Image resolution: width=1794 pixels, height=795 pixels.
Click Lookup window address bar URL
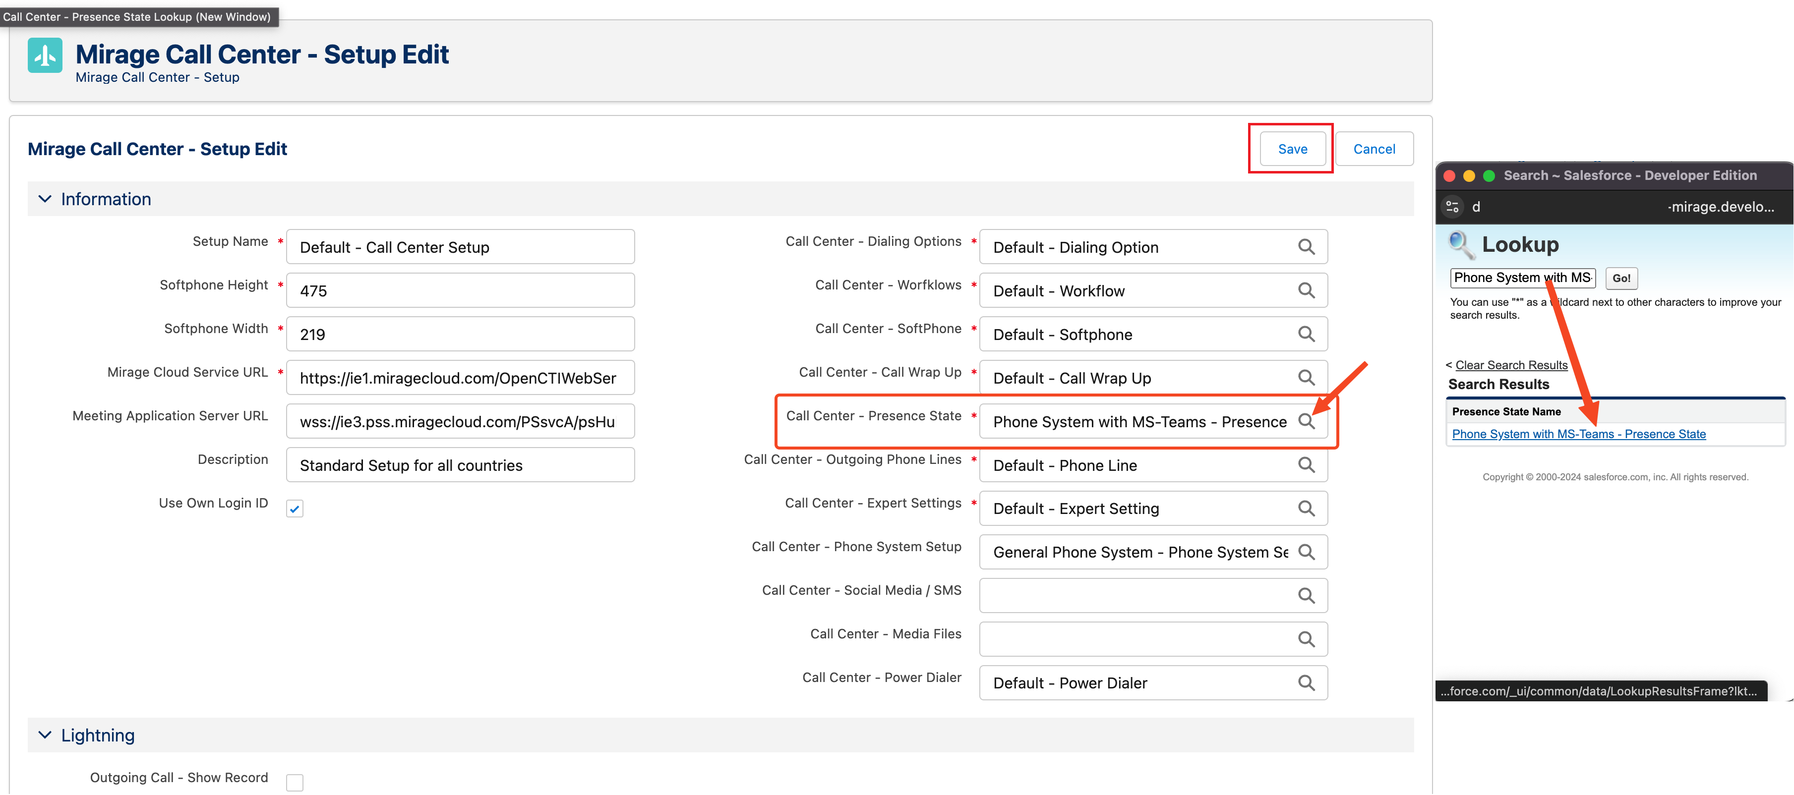tap(1622, 207)
